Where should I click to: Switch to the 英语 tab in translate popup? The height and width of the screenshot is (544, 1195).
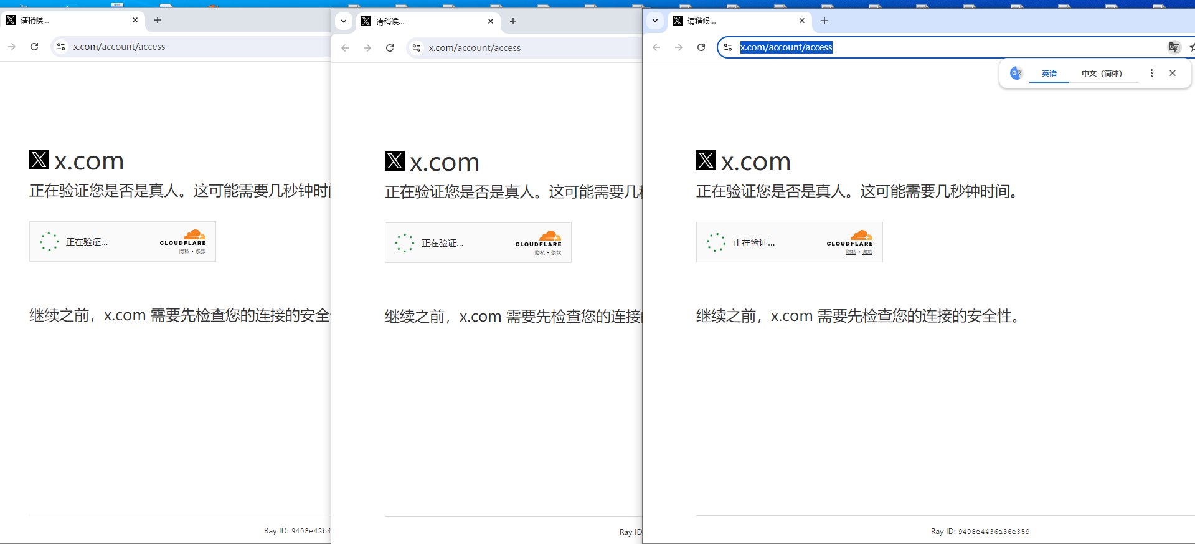[1049, 74]
